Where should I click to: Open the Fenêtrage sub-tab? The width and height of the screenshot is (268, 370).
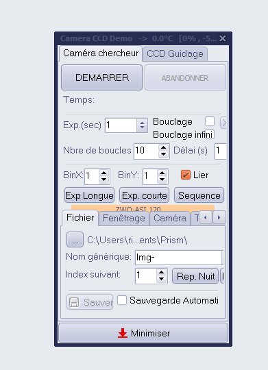click(124, 218)
